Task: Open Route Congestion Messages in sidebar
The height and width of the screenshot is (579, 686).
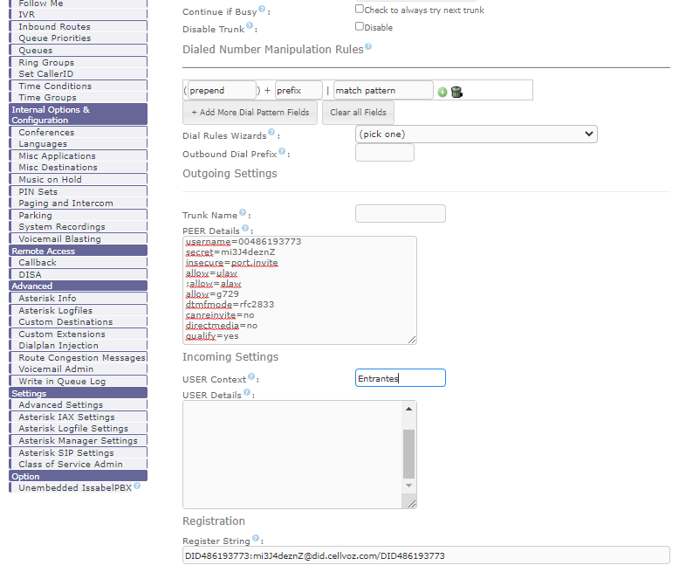Action: point(82,357)
